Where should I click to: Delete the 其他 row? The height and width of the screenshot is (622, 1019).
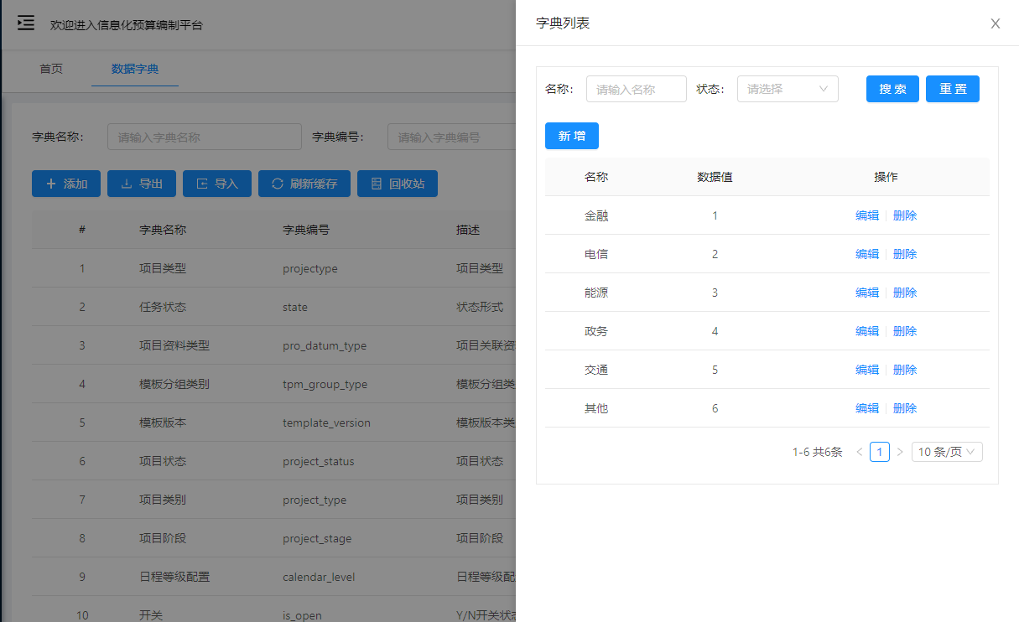(905, 408)
